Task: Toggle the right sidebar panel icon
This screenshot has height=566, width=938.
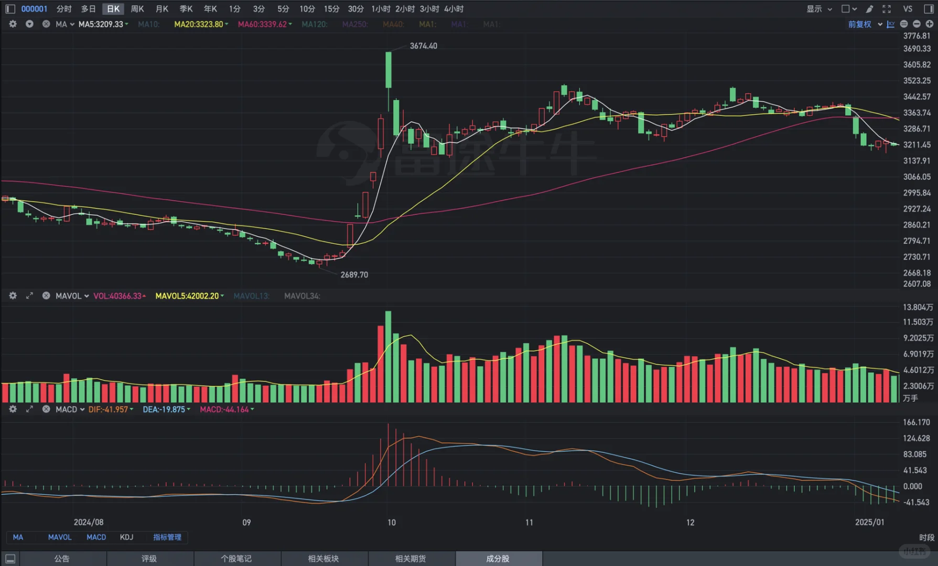Action: [928, 9]
